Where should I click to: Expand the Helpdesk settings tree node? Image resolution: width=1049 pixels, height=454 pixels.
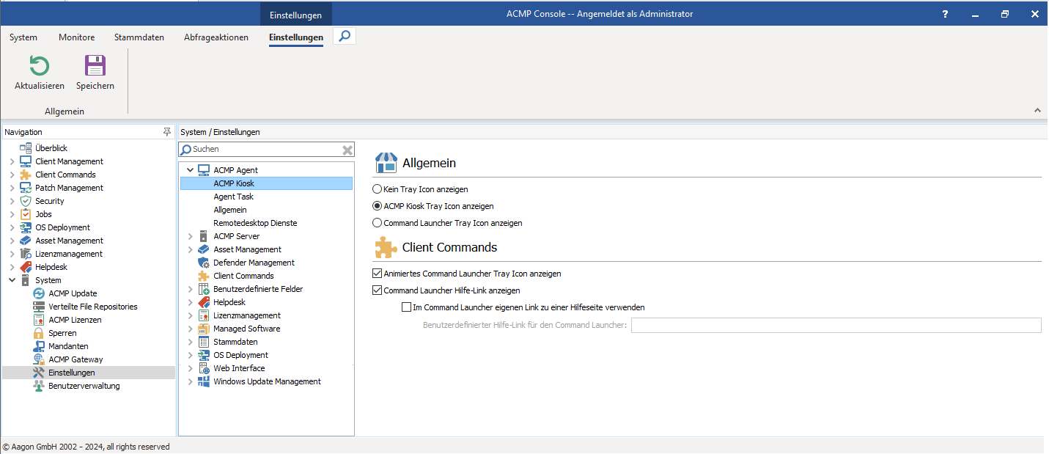190,301
